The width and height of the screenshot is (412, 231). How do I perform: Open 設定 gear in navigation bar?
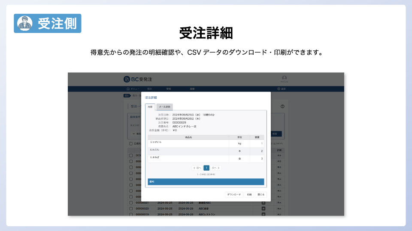(x=282, y=89)
